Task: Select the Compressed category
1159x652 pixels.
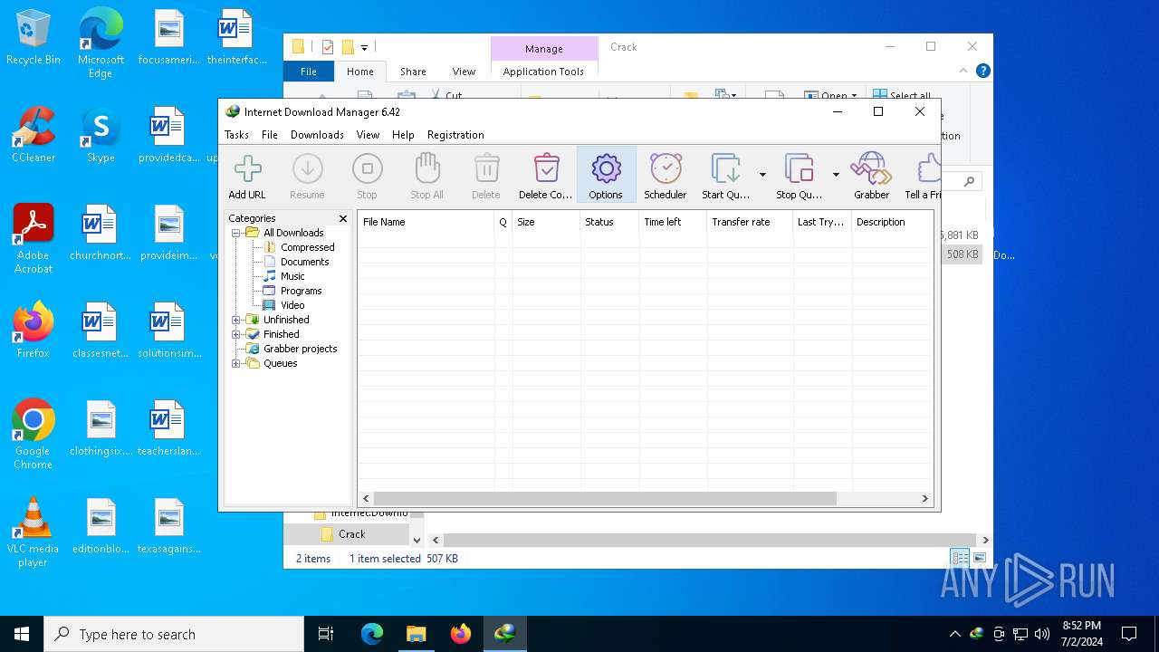Action: point(307,247)
